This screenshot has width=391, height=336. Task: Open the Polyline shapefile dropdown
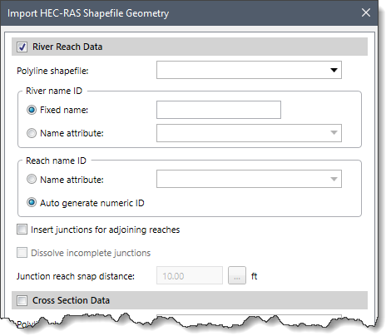point(249,70)
